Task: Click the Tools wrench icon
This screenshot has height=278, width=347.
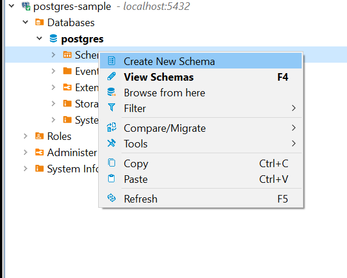Action: 112,143
